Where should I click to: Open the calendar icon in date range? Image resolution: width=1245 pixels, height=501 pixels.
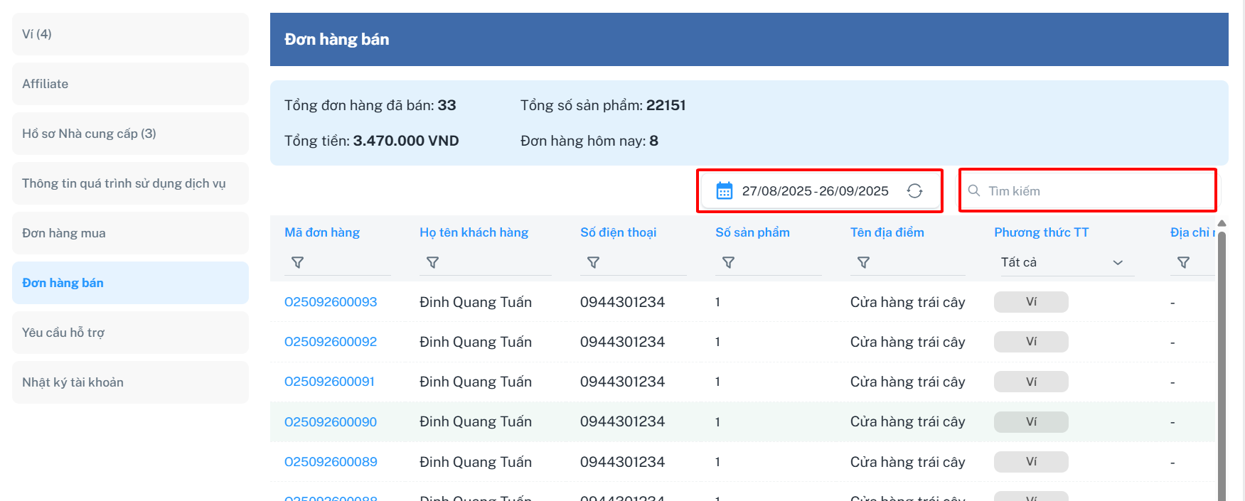click(x=724, y=191)
